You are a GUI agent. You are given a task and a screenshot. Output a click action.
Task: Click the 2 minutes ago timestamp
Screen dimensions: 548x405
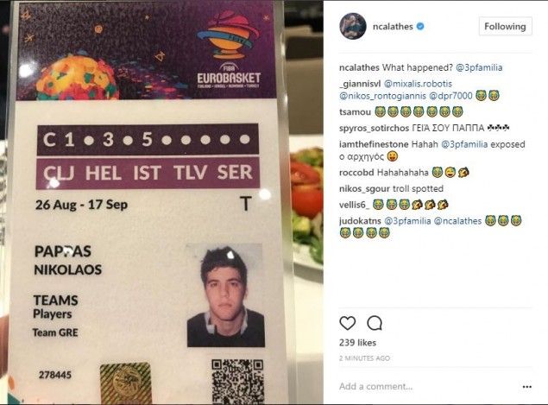pos(364,358)
